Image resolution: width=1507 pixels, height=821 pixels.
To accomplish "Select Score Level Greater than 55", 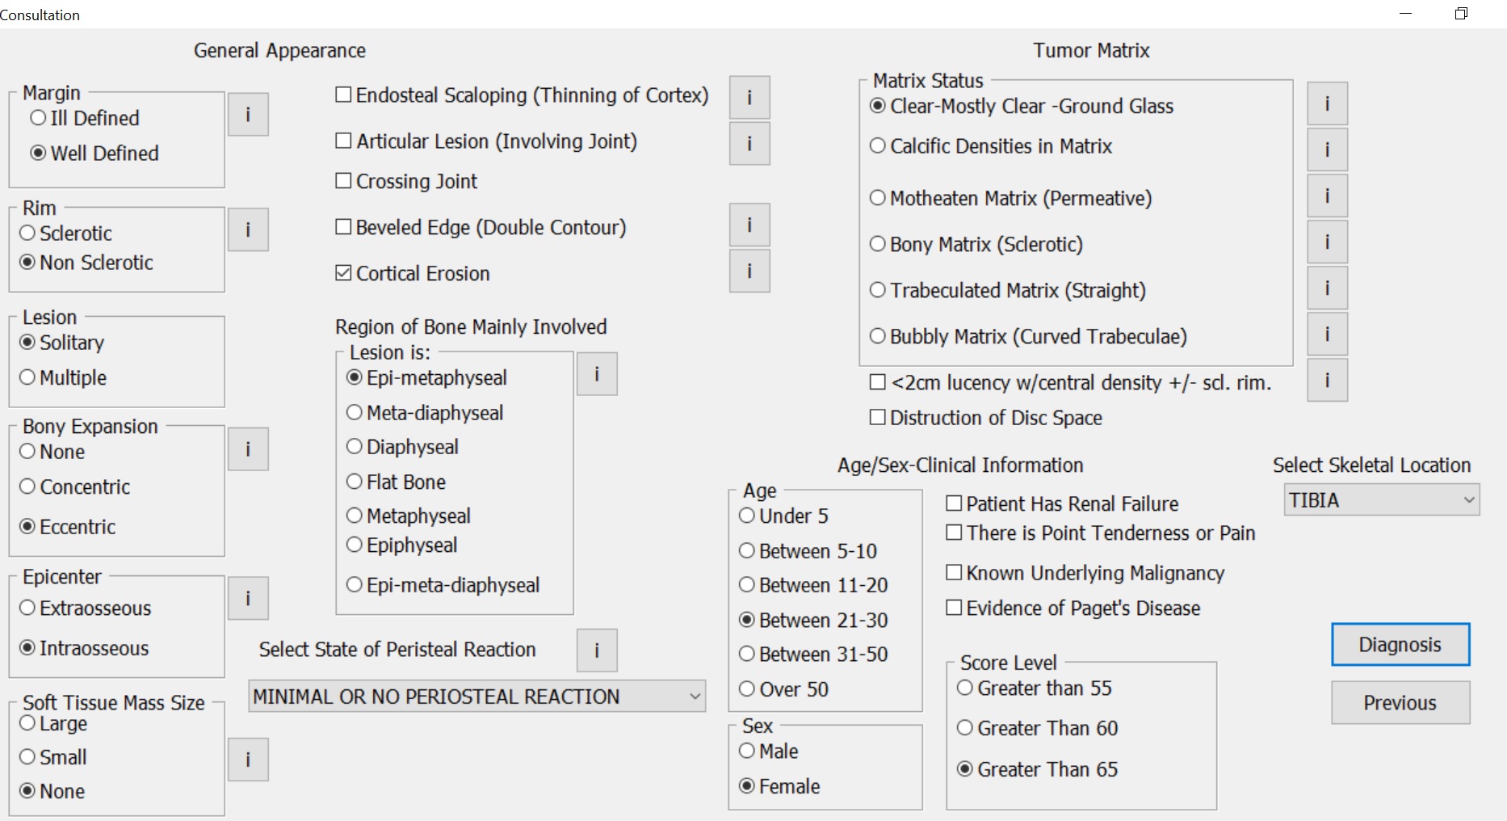I will pos(965,688).
